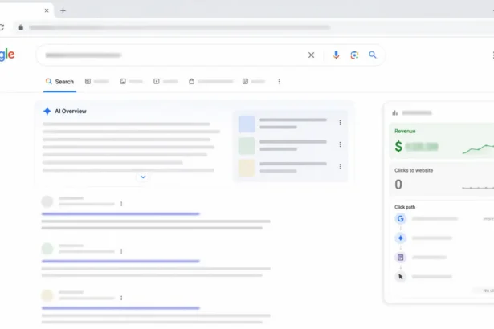The width and height of the screenshot is (494, 329).
Task: Open the second result's blue title link
Action: (x=120, y=261)
